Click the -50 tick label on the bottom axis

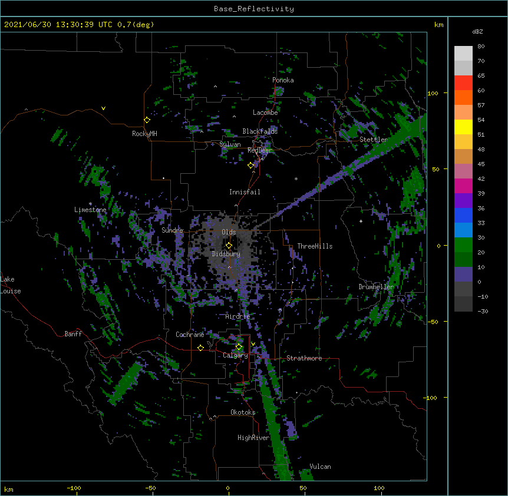click(x=150, y=488)
